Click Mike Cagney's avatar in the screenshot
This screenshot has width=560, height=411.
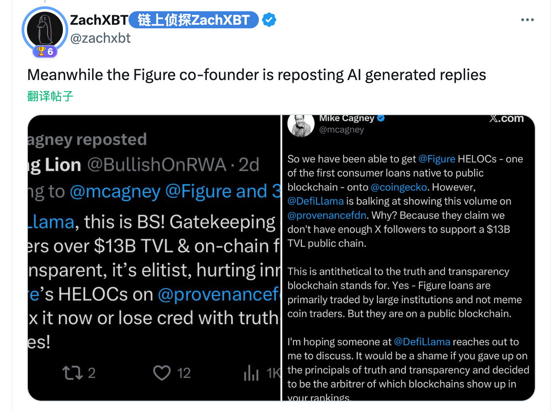(x=301, y=125)
